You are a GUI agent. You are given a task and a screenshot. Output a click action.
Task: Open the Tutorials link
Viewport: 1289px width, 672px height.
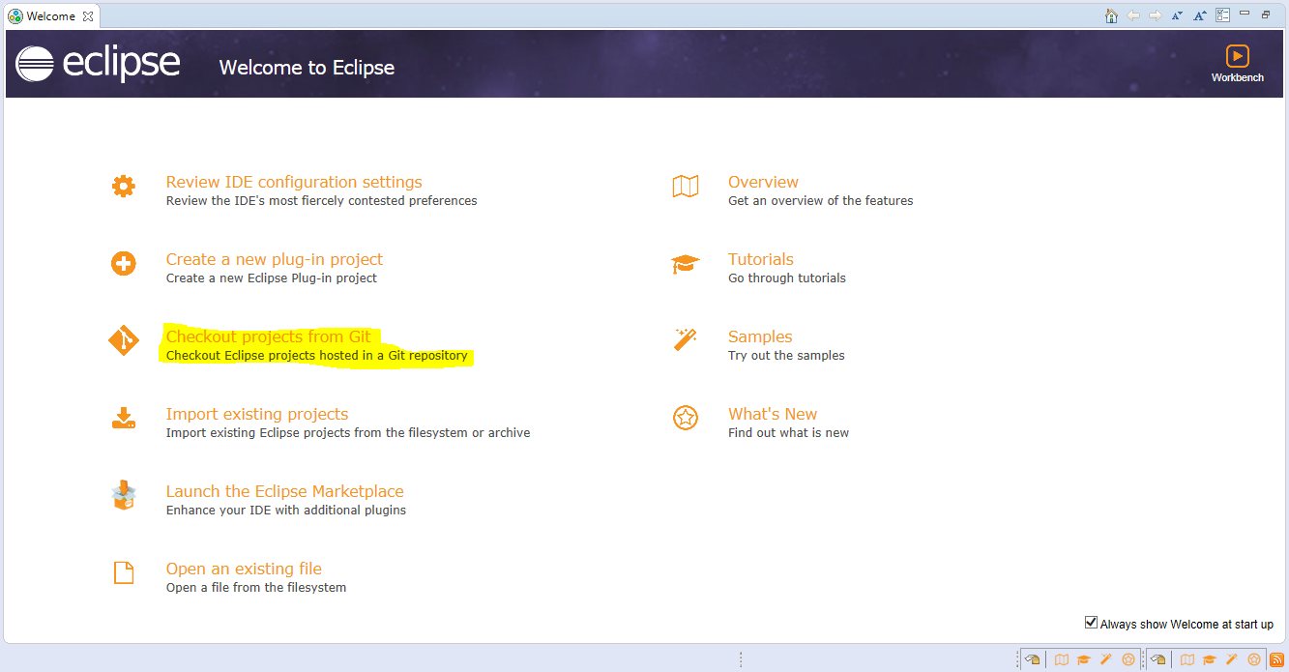pos(761,259)
